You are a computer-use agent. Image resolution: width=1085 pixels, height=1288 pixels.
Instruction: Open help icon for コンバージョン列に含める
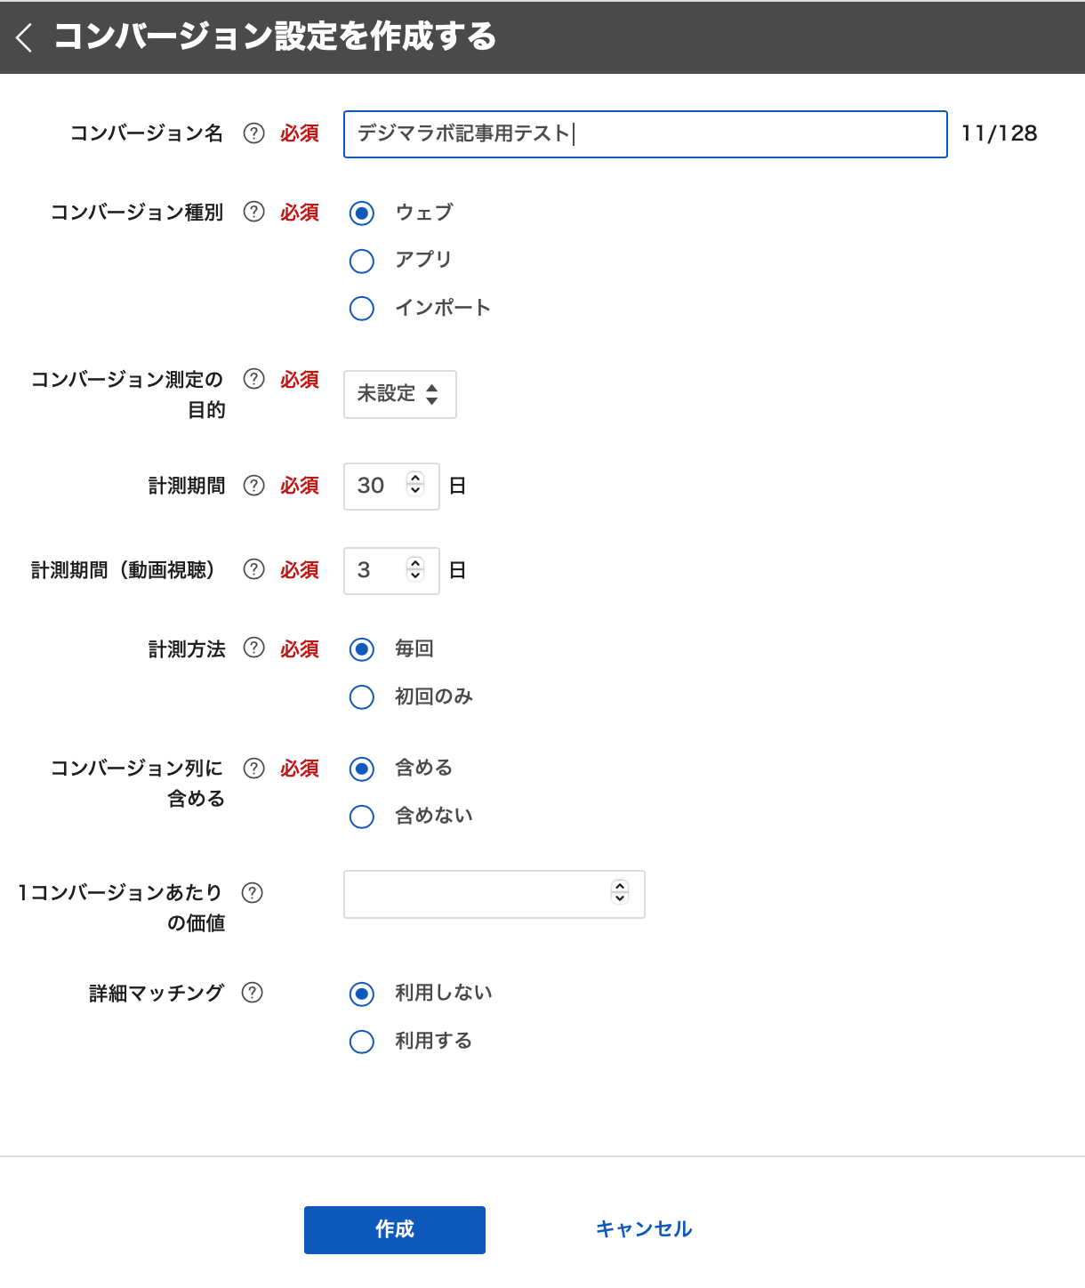[x=254, y=768]
